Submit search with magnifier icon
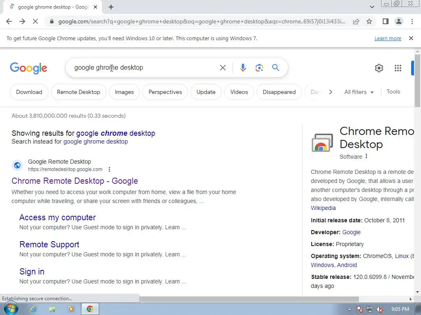Viewport: 421px width, 315px height. click(x=275, y=68)
